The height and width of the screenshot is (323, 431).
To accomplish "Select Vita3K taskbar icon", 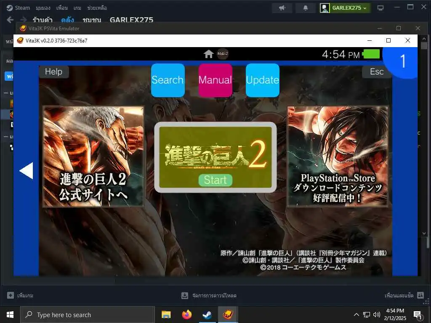I will coord(228,315).
